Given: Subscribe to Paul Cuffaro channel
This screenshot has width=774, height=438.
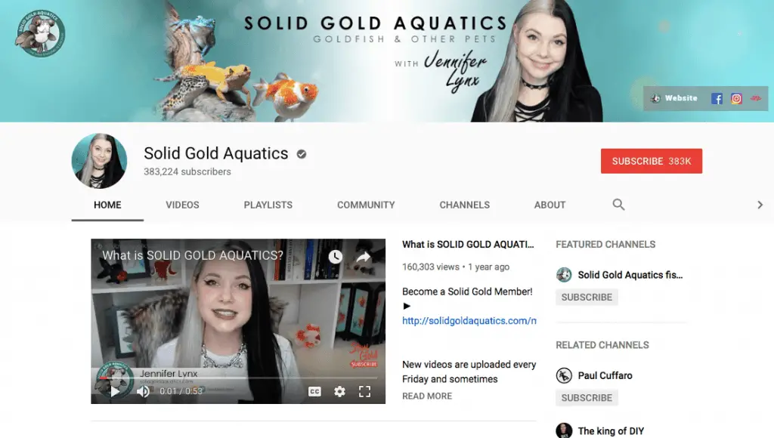Looking at the screenshot, I should pyautogui.click(x=587, y=397).
